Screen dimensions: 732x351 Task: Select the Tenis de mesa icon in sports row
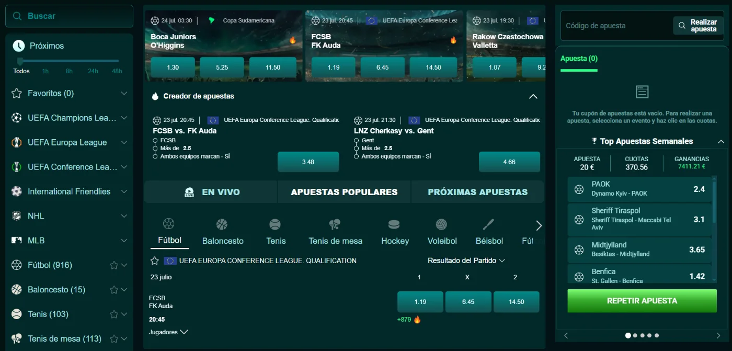(335, 224)
